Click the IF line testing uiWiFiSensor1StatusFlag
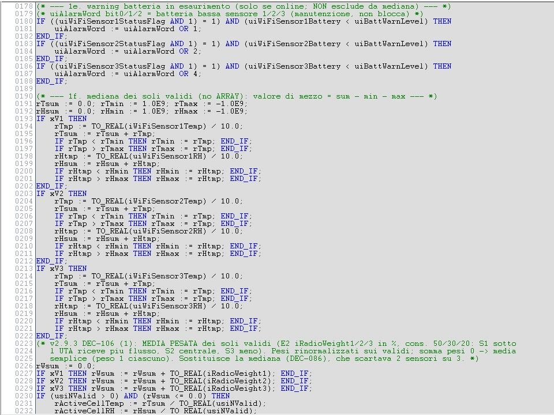 tap(244, 21)
